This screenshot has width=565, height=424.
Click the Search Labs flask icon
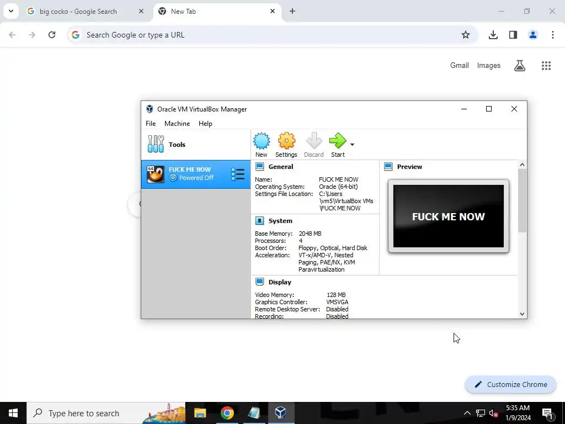pos(520,66)
